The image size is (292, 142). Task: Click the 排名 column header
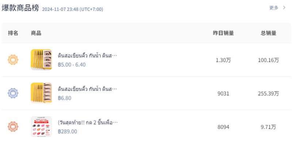coord(13,33)
